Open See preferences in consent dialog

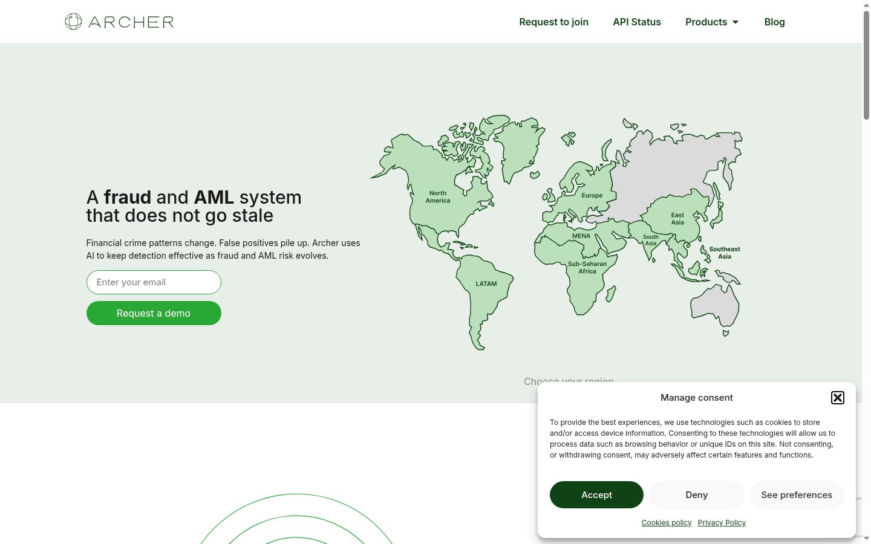(797, 495)
